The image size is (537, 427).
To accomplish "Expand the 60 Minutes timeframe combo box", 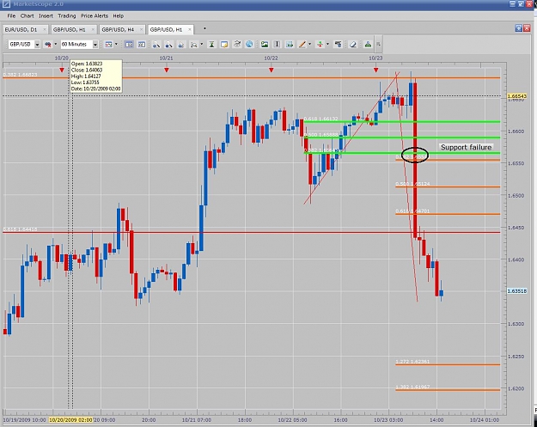I will point(95,44).
